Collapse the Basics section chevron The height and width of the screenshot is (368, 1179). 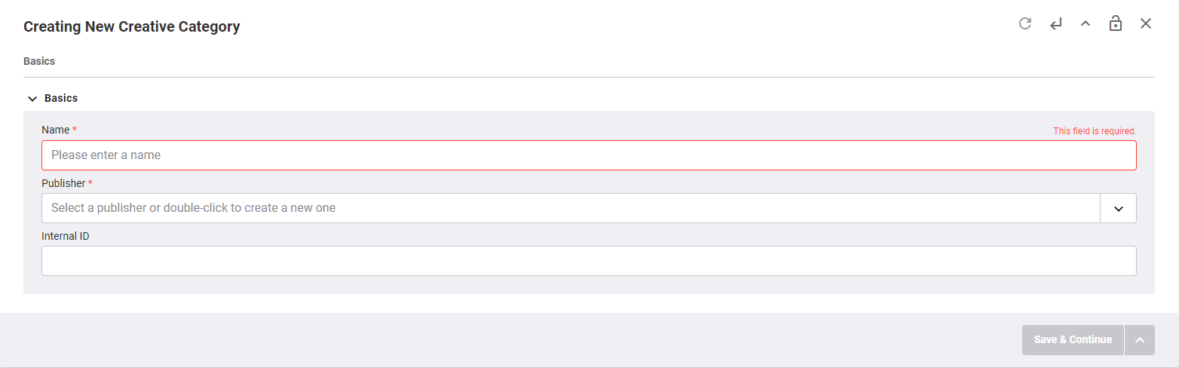pyautogui.click(x=32, y=99)
